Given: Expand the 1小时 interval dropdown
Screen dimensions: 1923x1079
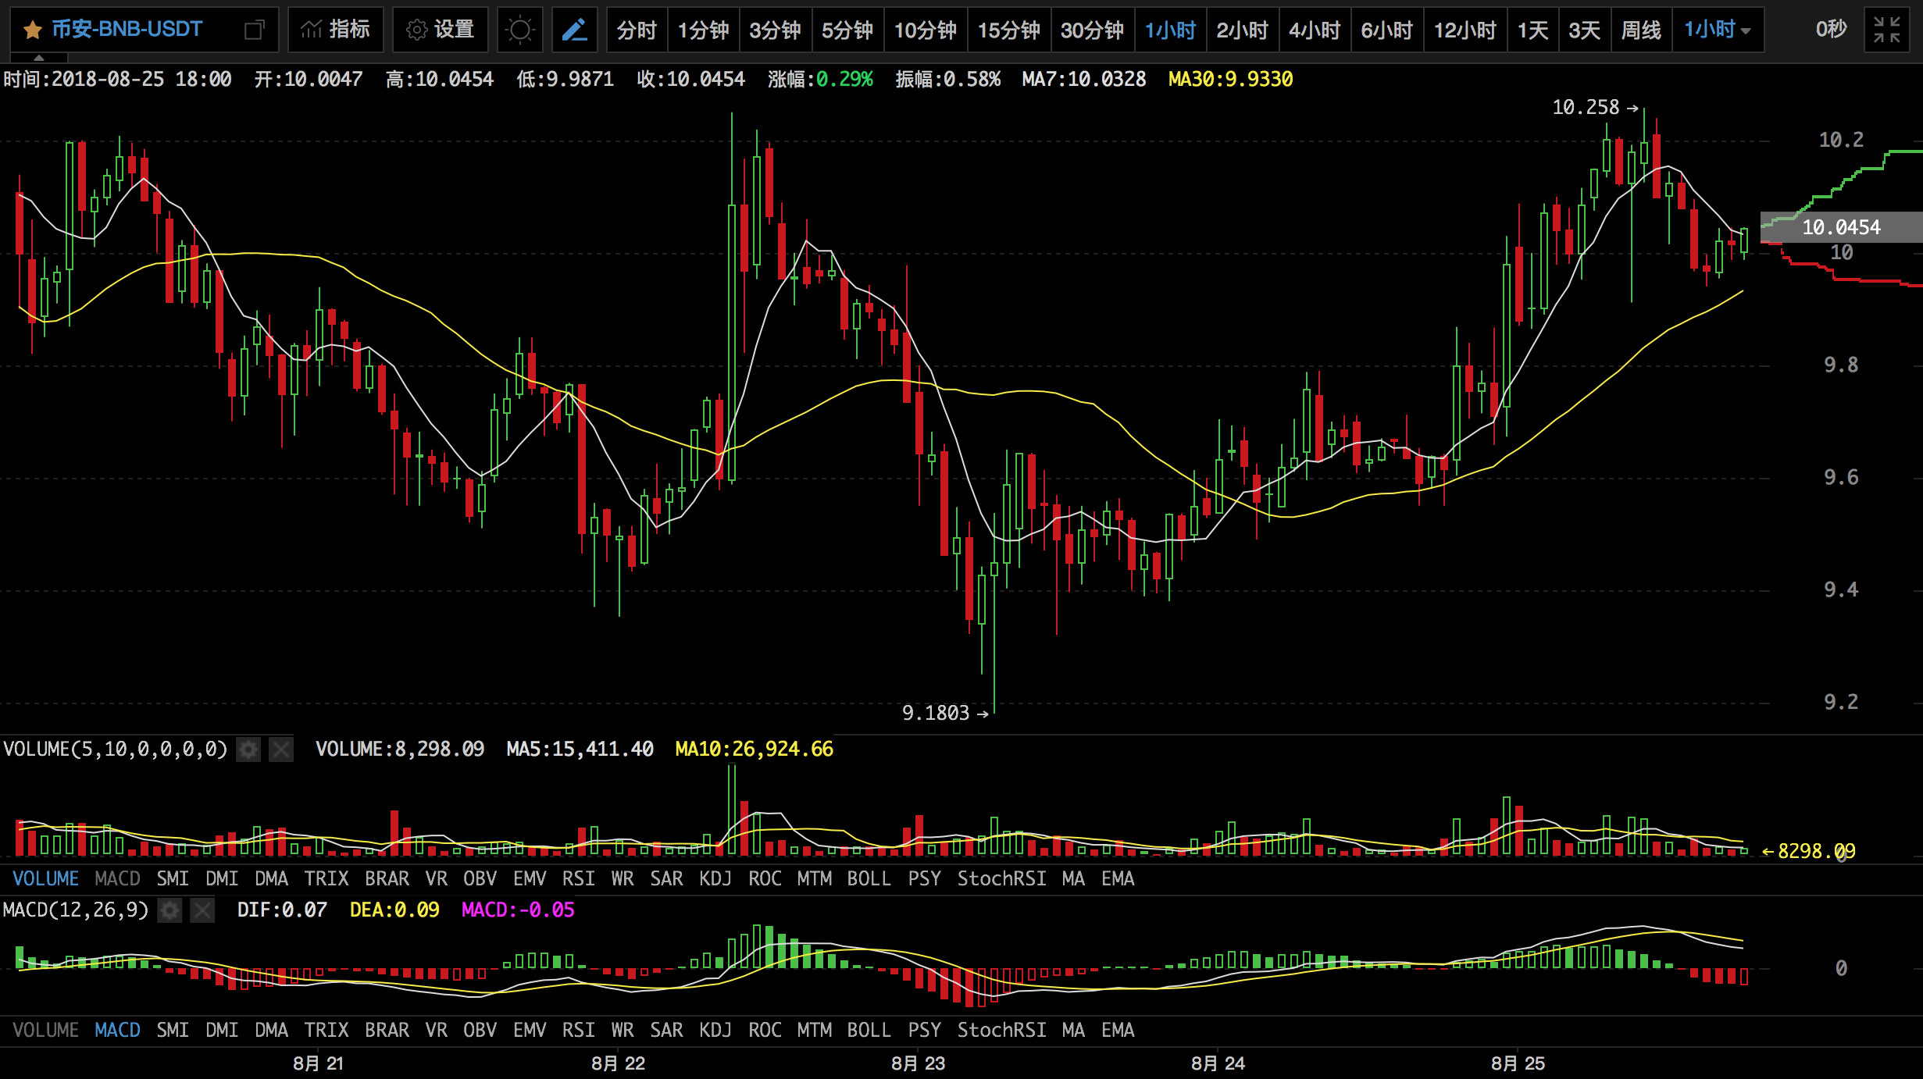Looking at the screenshot, I should point(1718,30).
